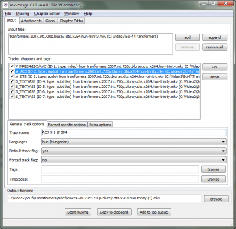This screenshot has width=236, height=229.
Task: Move the selected track up
Action: (215, 67)
